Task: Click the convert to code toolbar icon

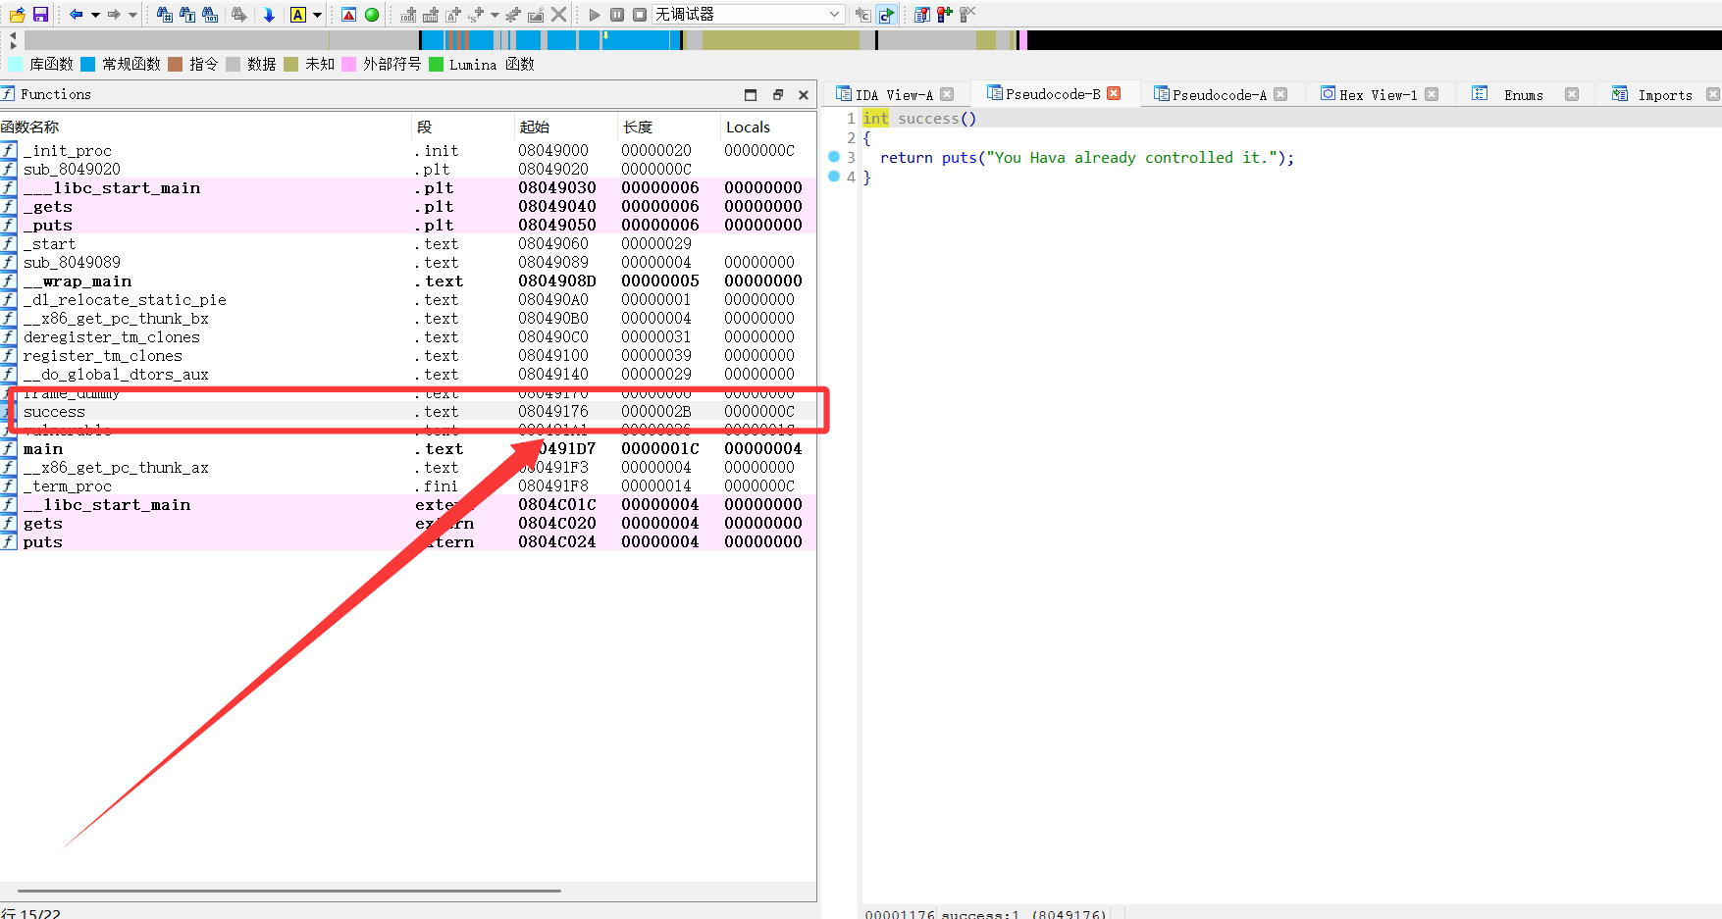Action: tap(408, 15)
